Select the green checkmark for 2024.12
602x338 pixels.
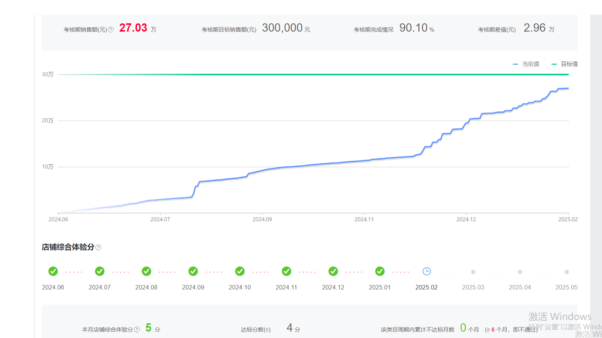[x=333, y=271]
